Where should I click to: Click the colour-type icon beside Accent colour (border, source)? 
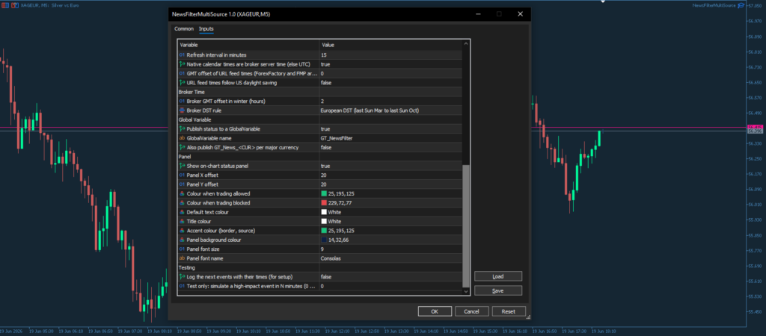pos(182,231)
